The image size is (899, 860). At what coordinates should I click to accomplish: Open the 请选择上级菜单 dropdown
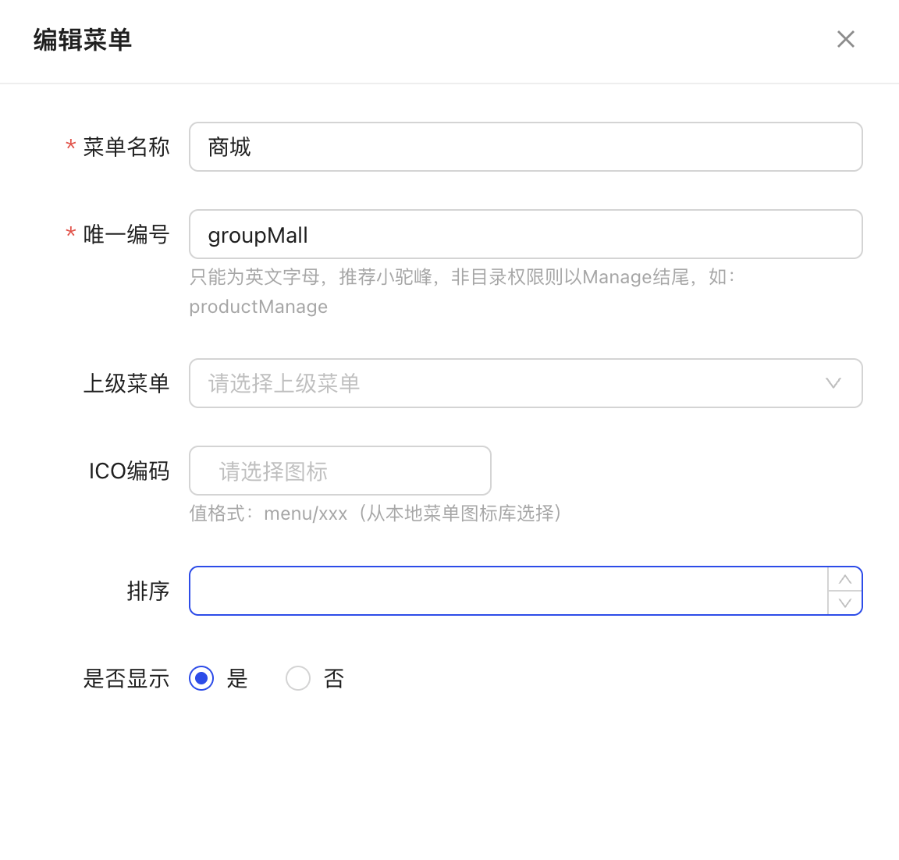coord(507,383)
